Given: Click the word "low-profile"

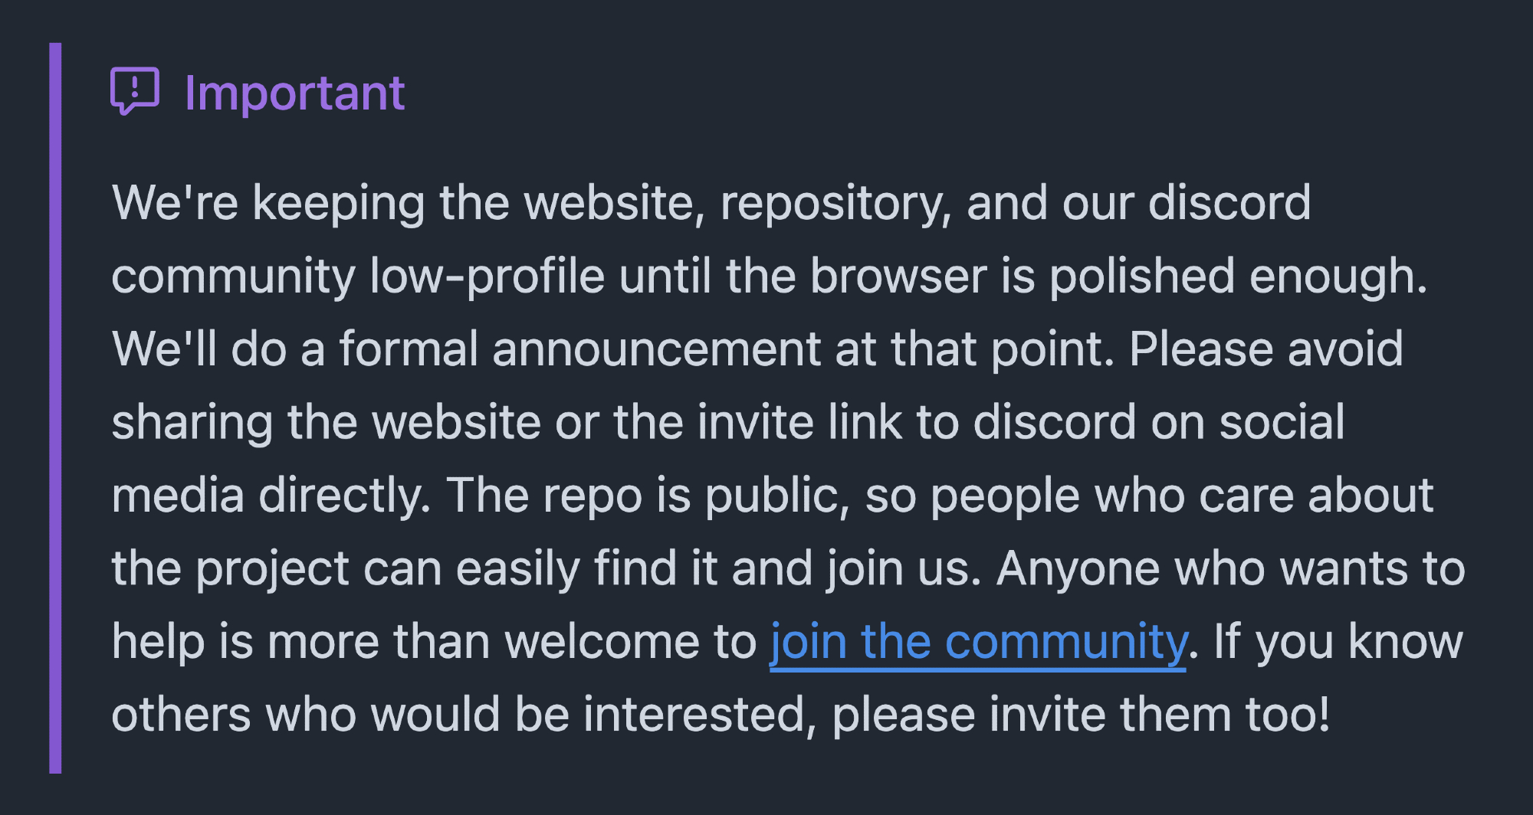Looking at the screenshot, I should pyautogui.click(x=487, y=276).
